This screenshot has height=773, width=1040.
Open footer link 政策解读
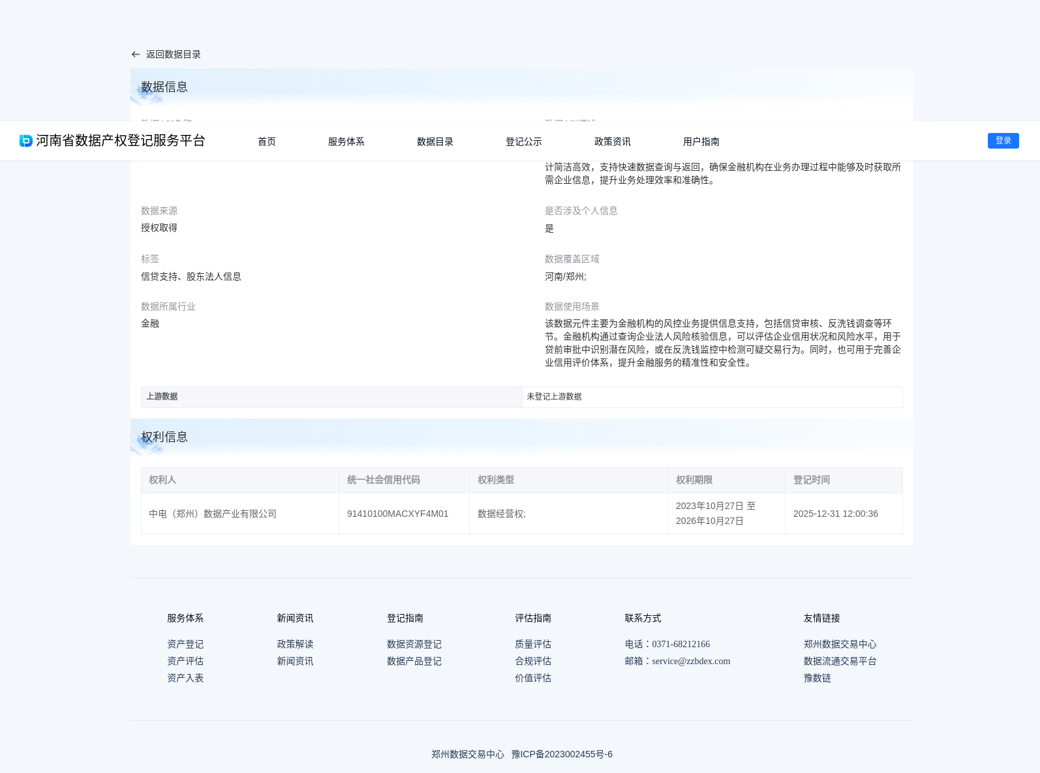(x=295, y=644)
